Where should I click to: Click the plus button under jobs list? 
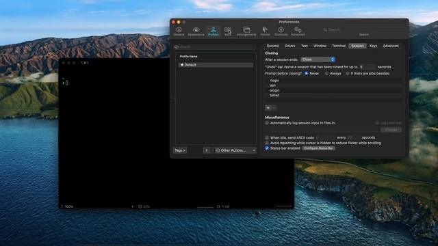click(x=268, y=108)
